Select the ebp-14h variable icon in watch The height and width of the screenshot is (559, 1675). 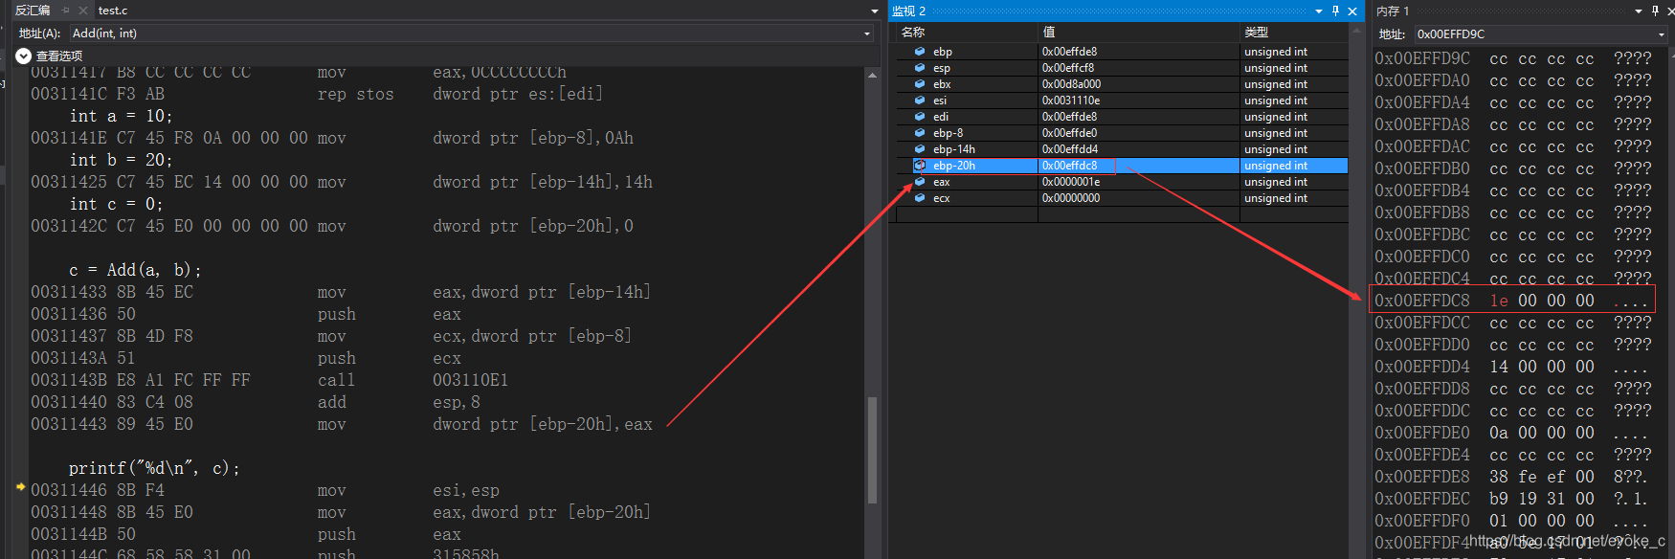[x=920, y=149]
